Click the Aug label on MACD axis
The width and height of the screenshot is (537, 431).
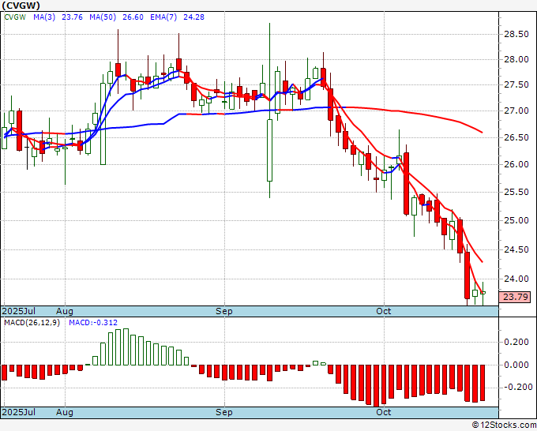[x=65, y=412]
